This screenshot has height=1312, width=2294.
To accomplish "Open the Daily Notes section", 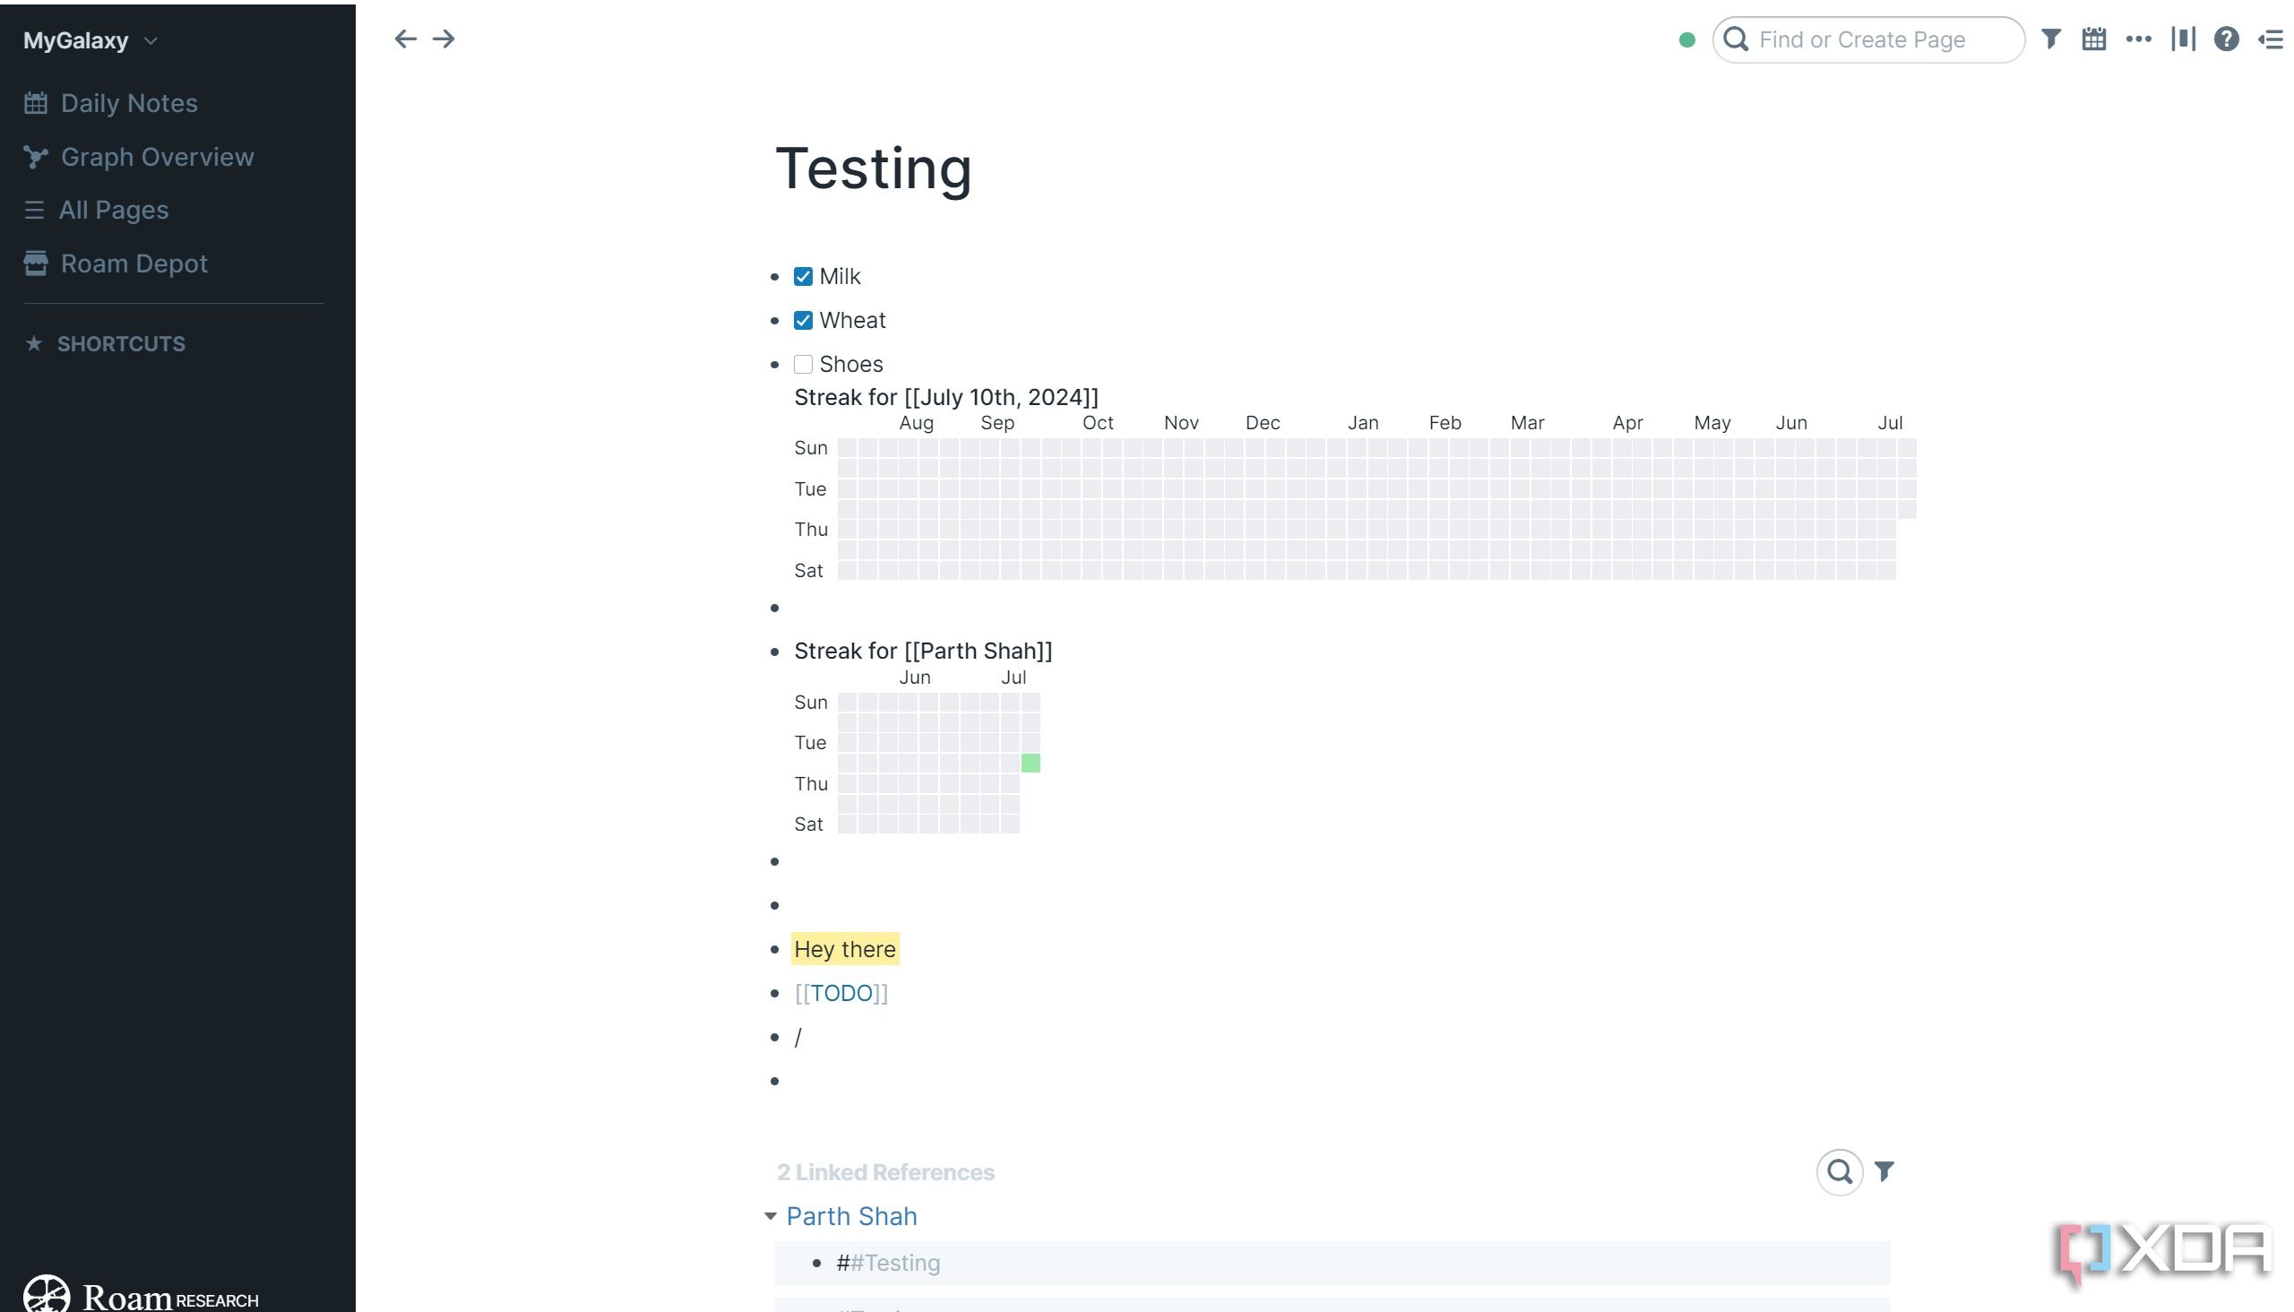I will coord(127,102).
